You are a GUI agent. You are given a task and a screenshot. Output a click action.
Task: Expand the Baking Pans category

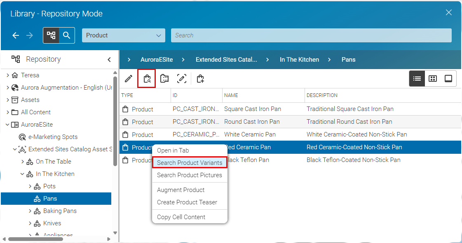click(x=30, y=211)
